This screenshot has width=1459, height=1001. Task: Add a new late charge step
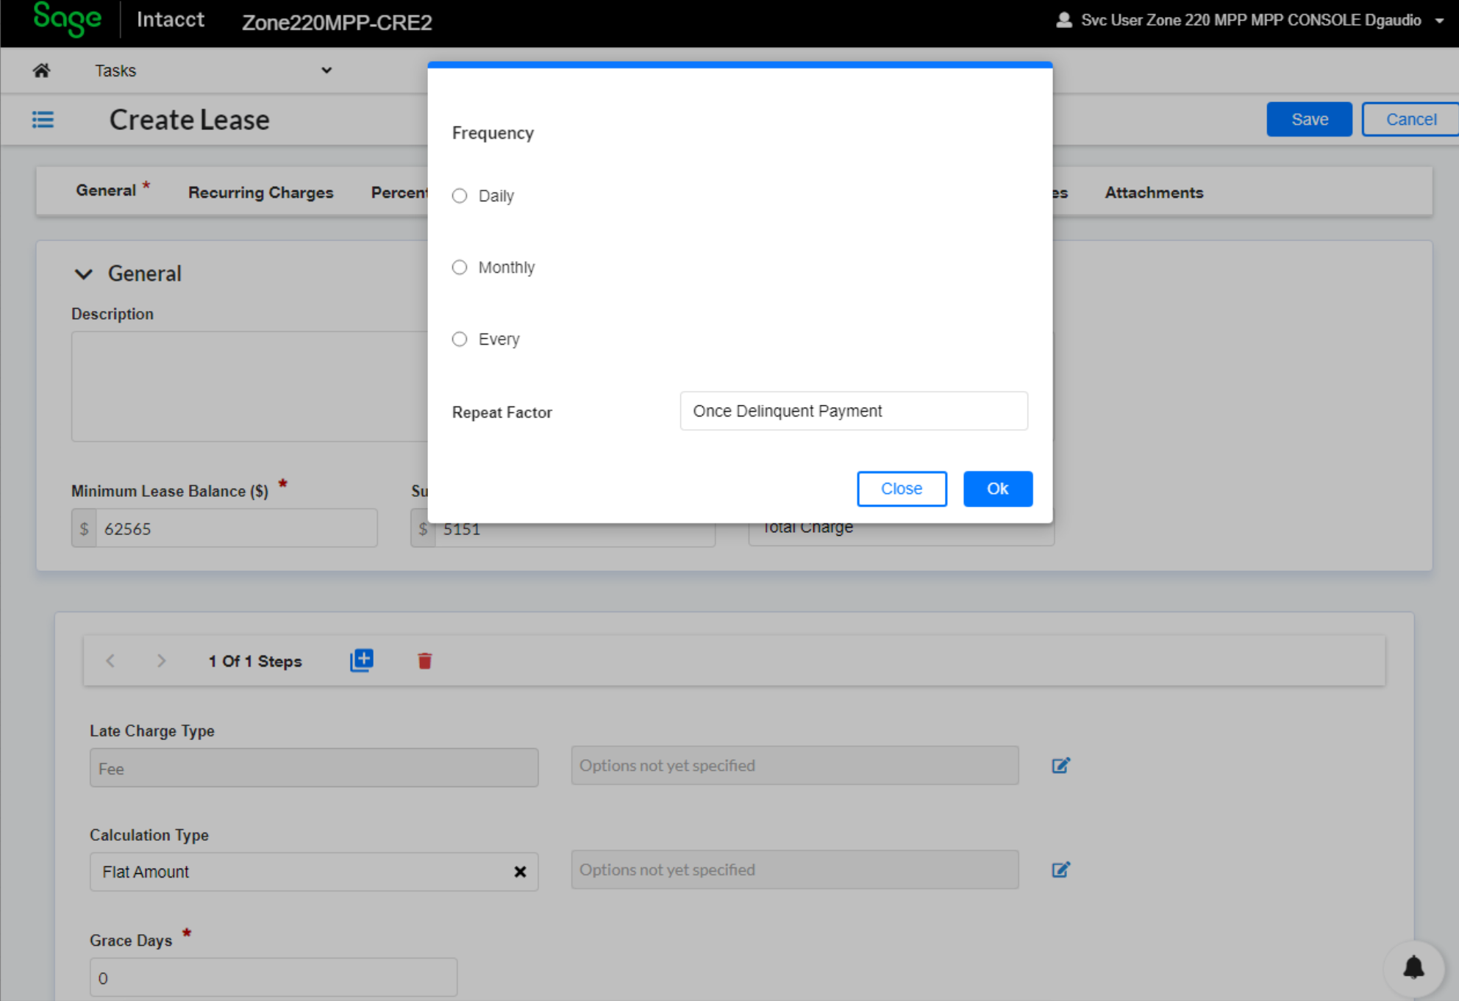point(361,660)
